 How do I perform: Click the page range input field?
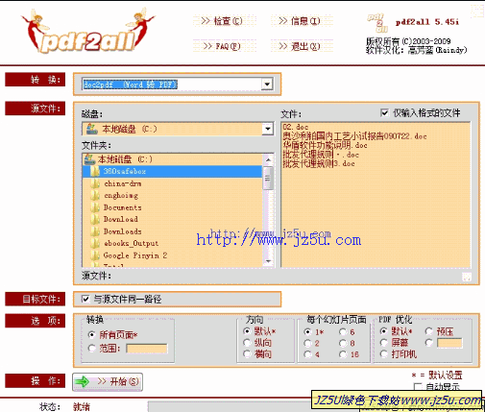[147, 349]
